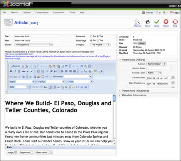
Task: Center-align text in editor
Action: click(x=66, y=71)
